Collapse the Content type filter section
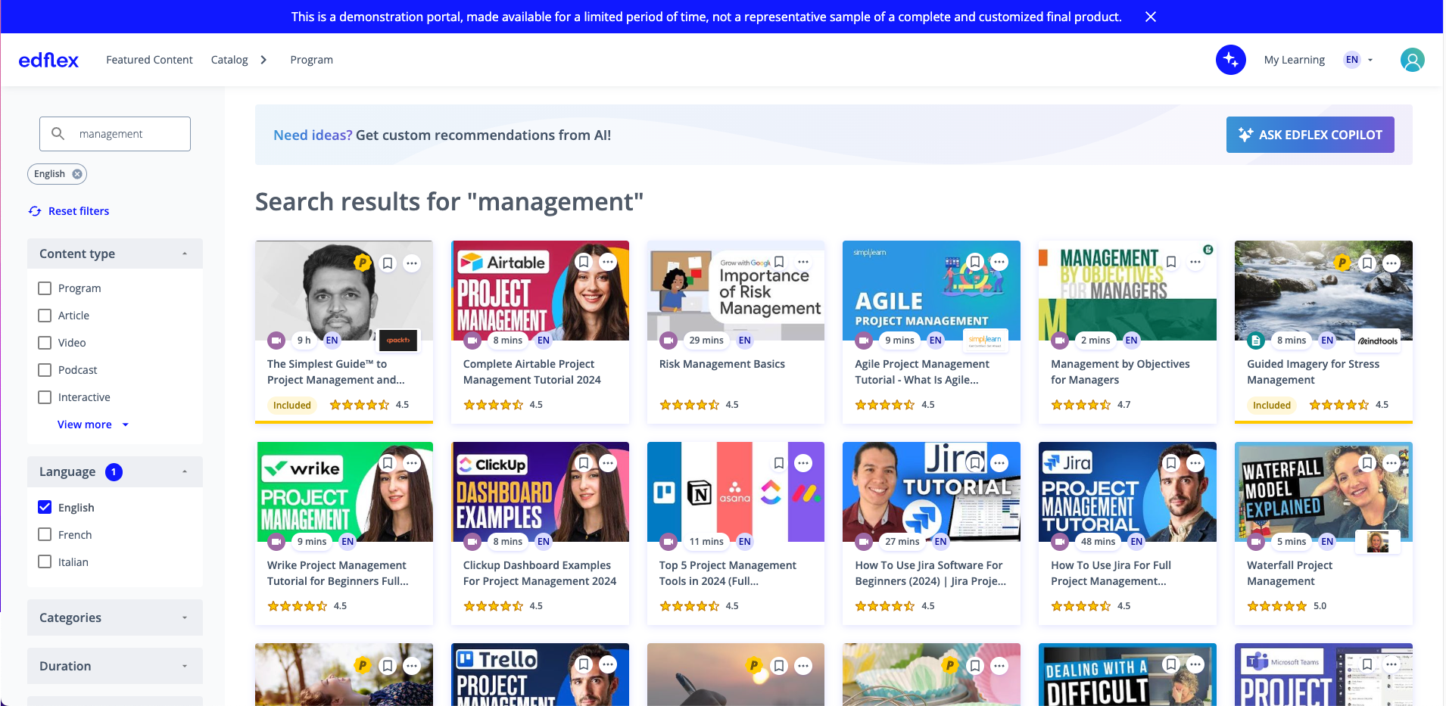This screenshot has height=706, width=1446. coord(115,254)
